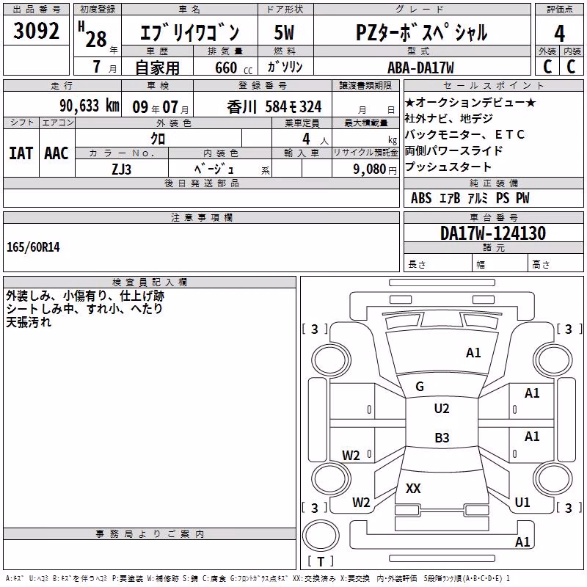The image size is (587, 587).
Task: Click the vehicle history 自家用
Action: click(157, 68)
